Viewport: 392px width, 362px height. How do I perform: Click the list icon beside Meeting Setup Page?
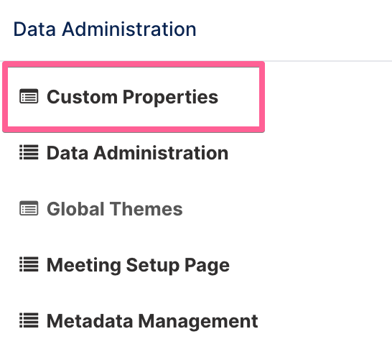(29, 264)
